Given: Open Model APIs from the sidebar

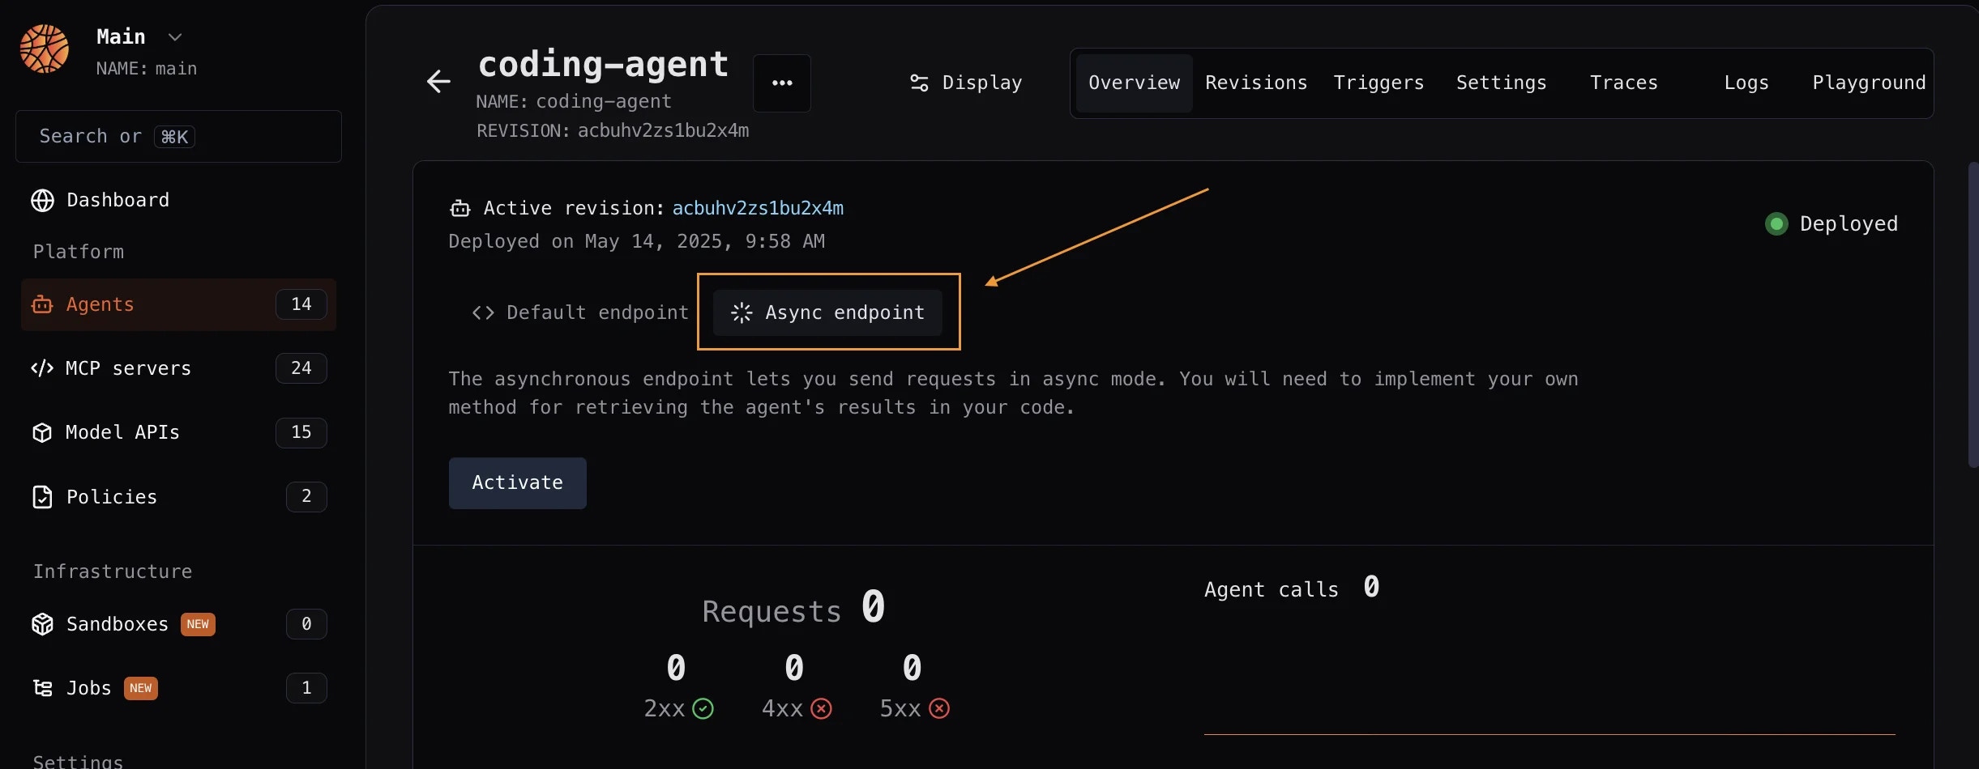Looking at the screenshot, I should click(122, 432).
